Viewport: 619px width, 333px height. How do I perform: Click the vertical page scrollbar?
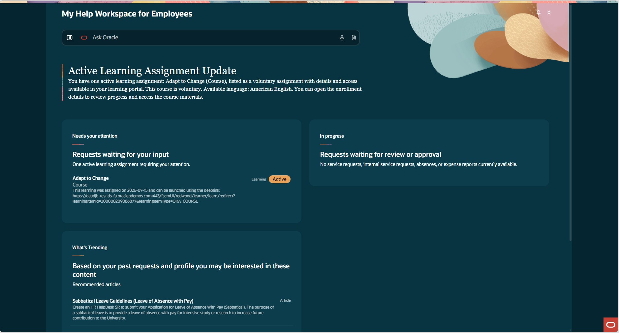click(571, 122)
